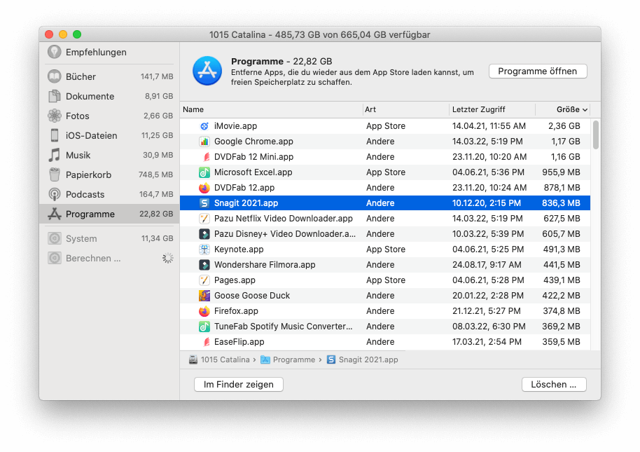Select the iMovie.app name text

click(235, 125)
